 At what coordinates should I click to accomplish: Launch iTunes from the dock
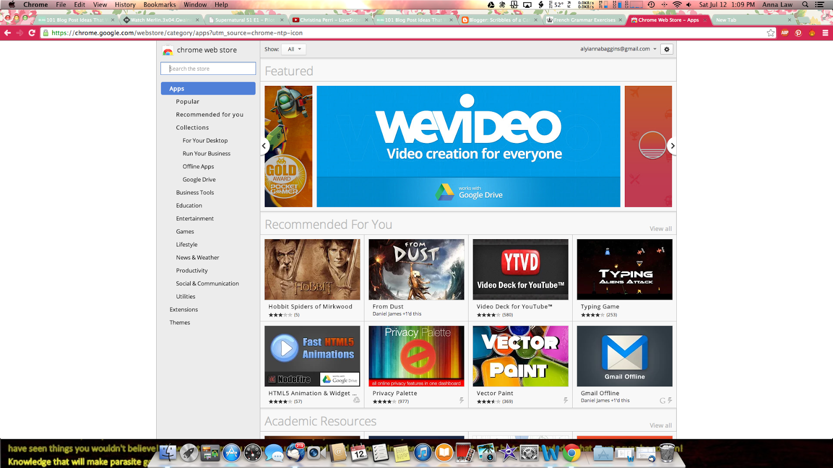click(423, 453)
